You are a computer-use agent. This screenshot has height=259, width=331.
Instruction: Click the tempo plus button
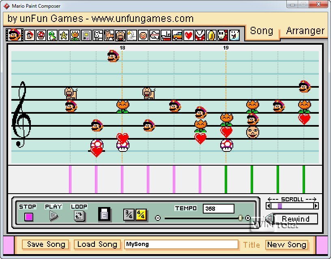point(247,218)
